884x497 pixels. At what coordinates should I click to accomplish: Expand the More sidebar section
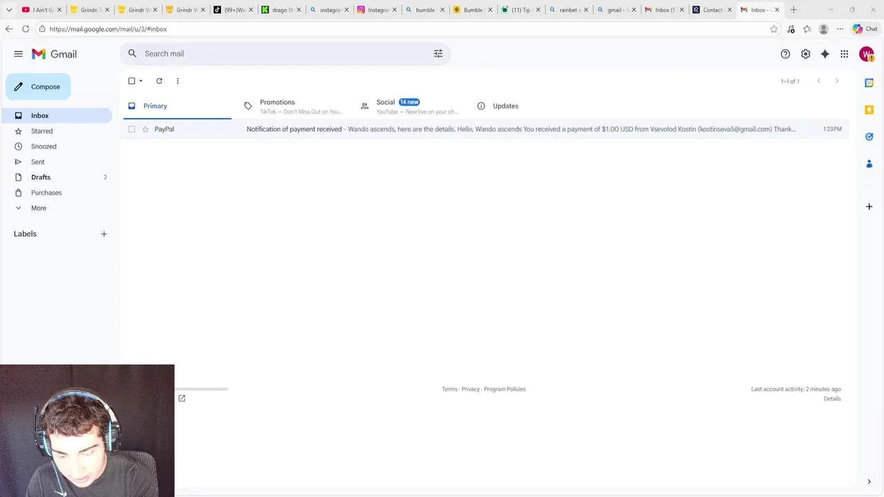pyautogui.click(x=56, y=208)
